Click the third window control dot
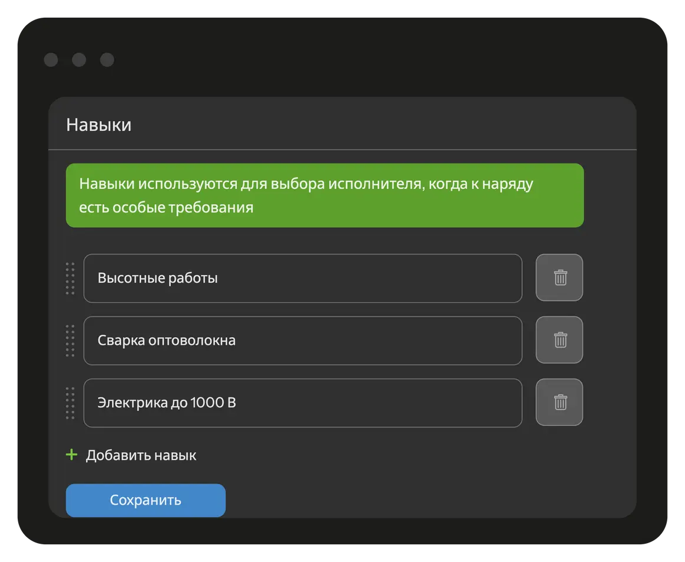Image resolution: width=685 pixels, height=562 pixels. pos(107,60)
